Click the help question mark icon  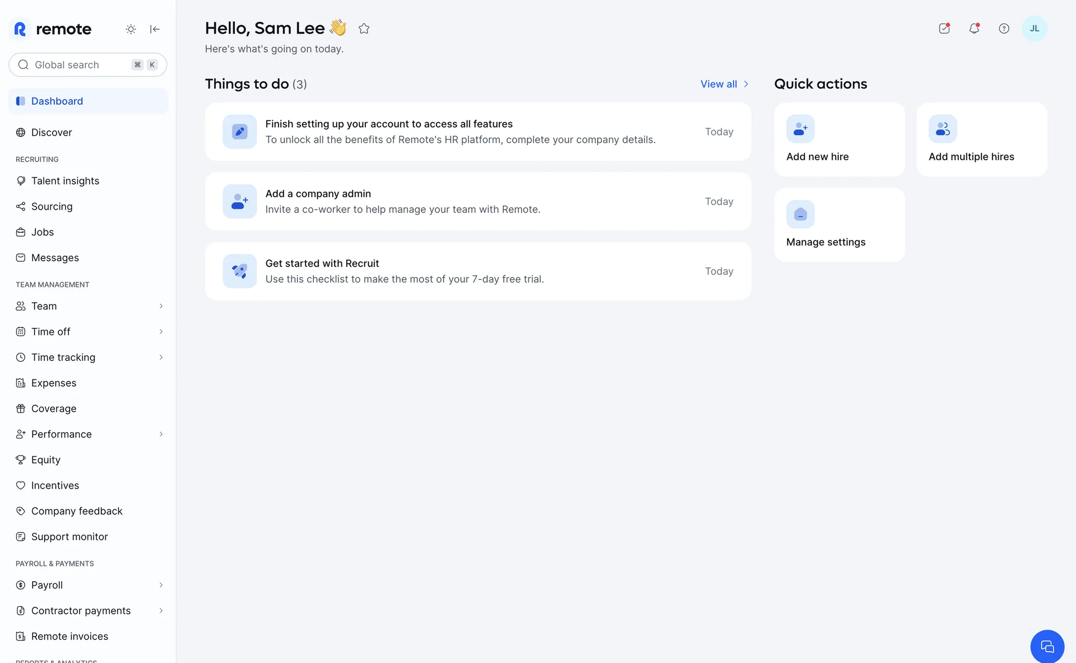pyautogui.click(x=1004, y=29)
